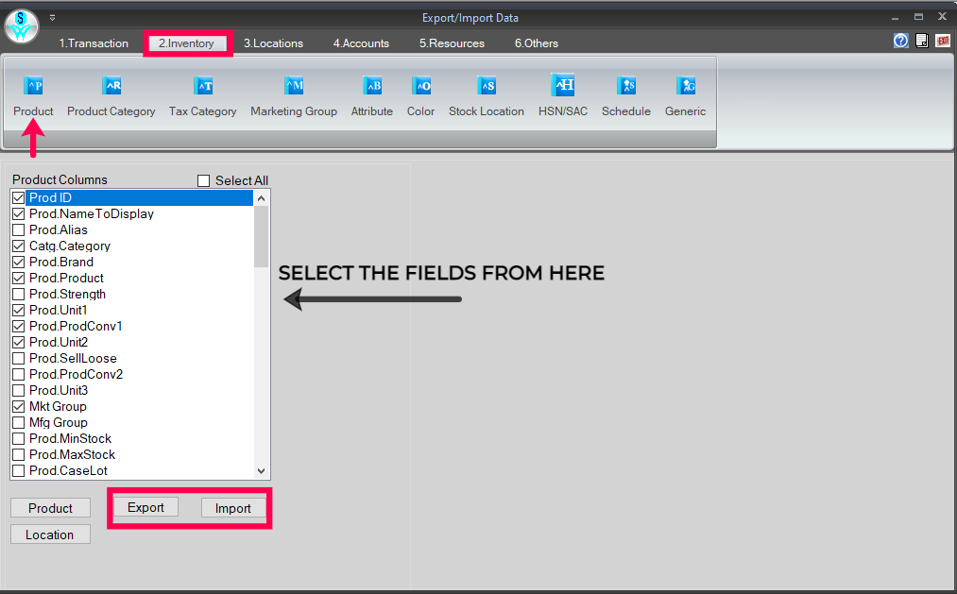Tick the Prod.MaxStock checkbox

[x=18, y=455]
